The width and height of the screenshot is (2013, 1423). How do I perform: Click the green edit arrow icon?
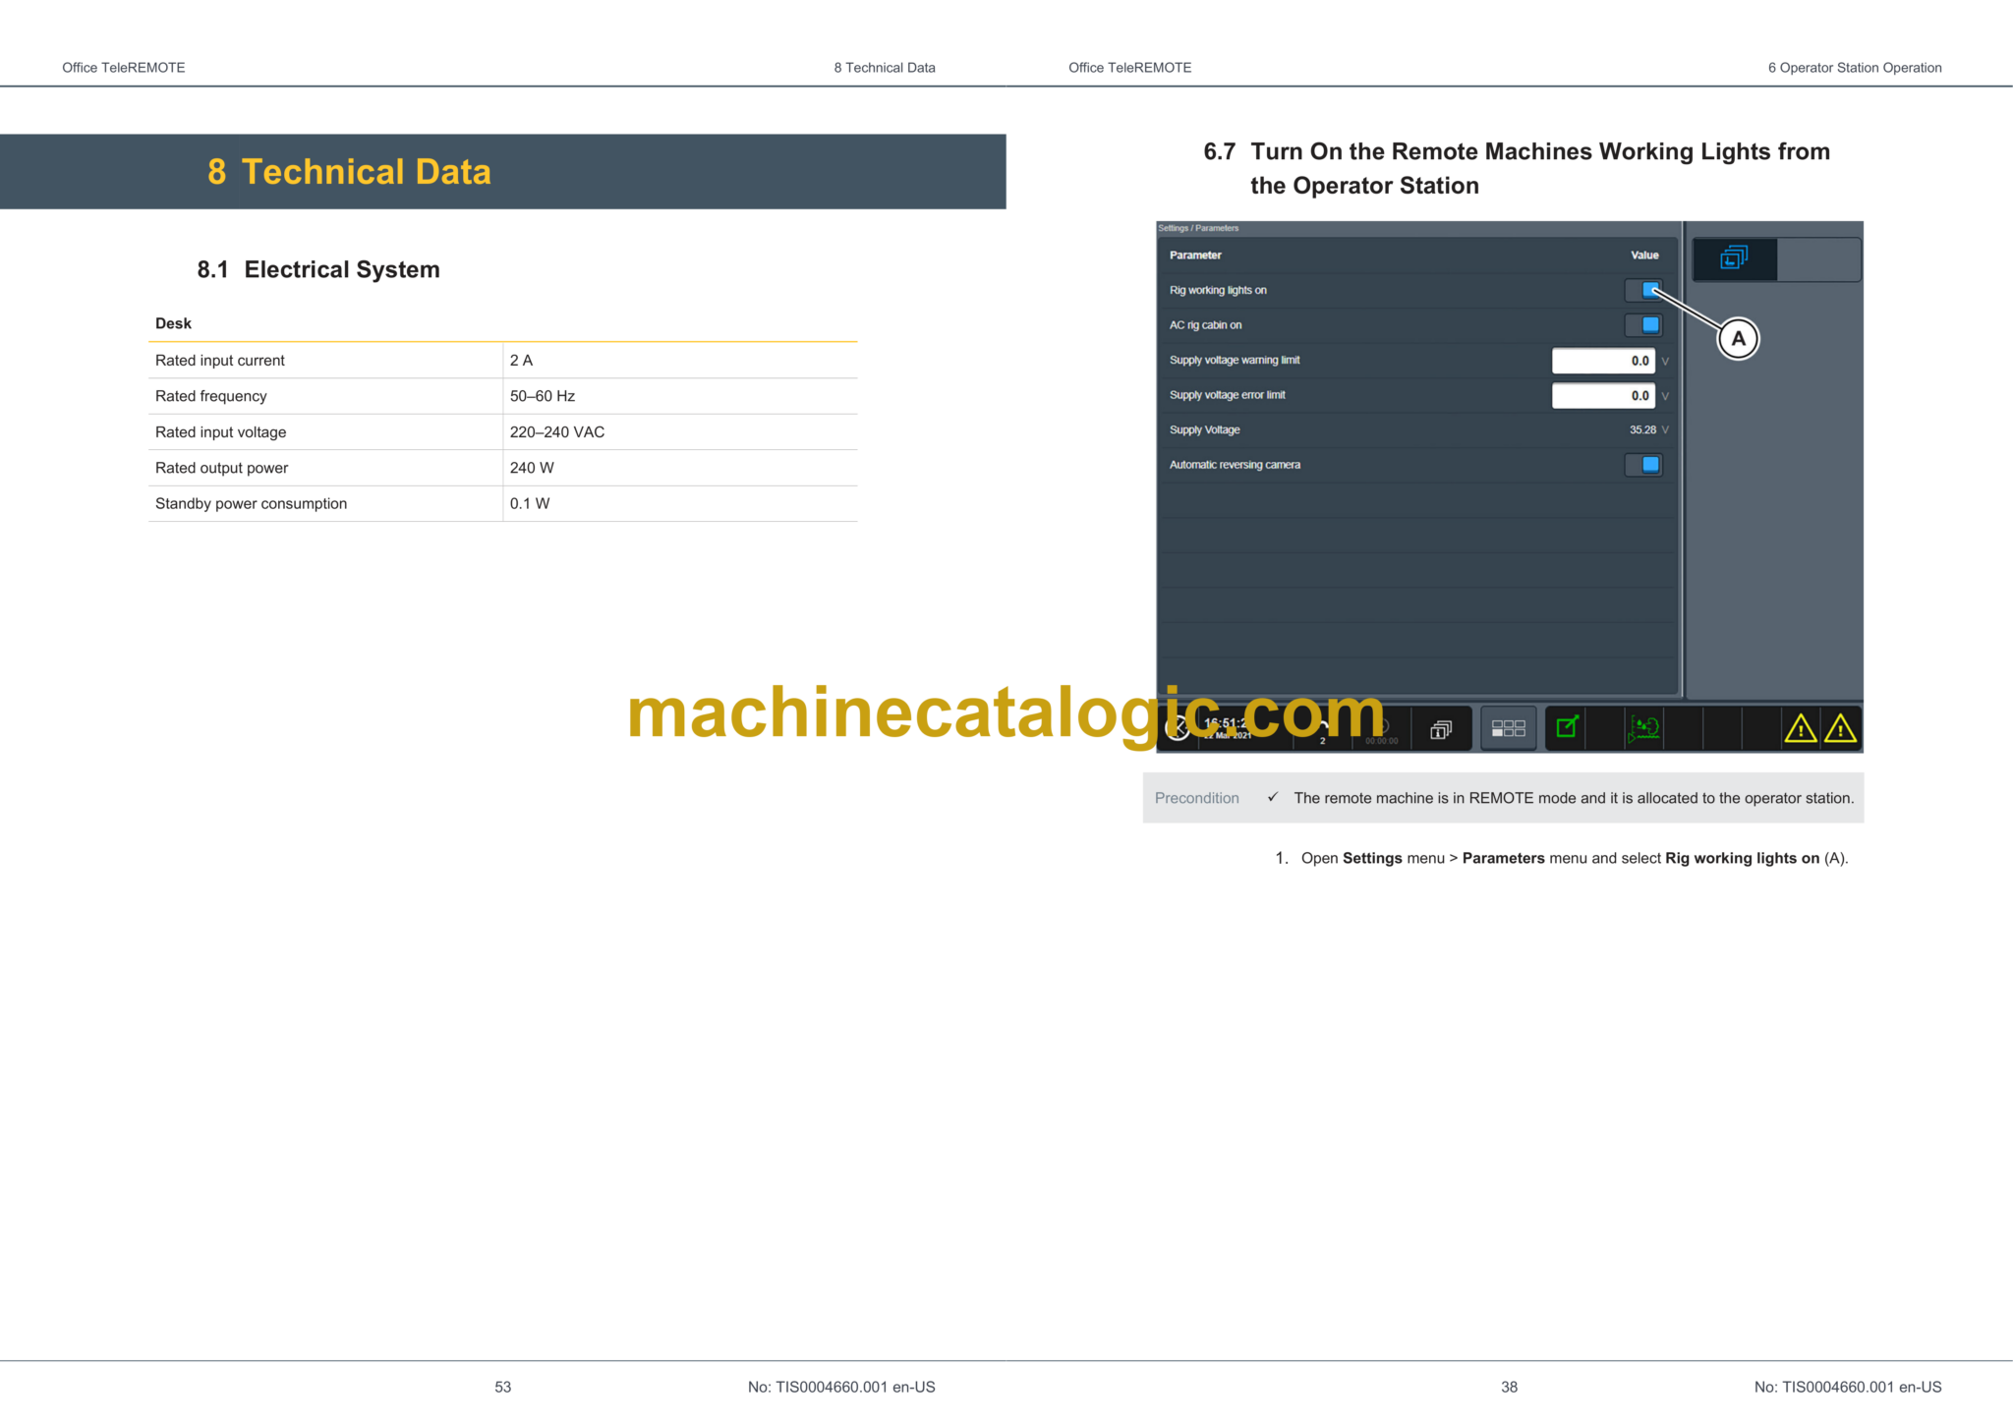(x=1567, y=727)
